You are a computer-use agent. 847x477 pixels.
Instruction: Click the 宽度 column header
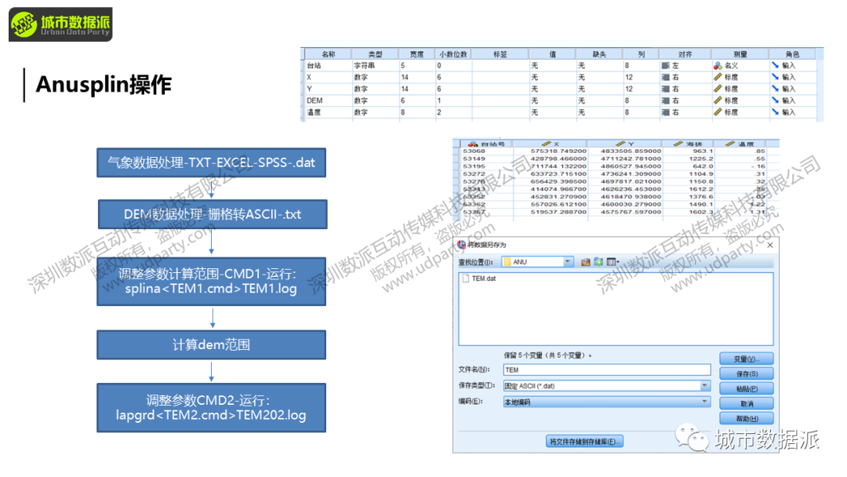416,54
